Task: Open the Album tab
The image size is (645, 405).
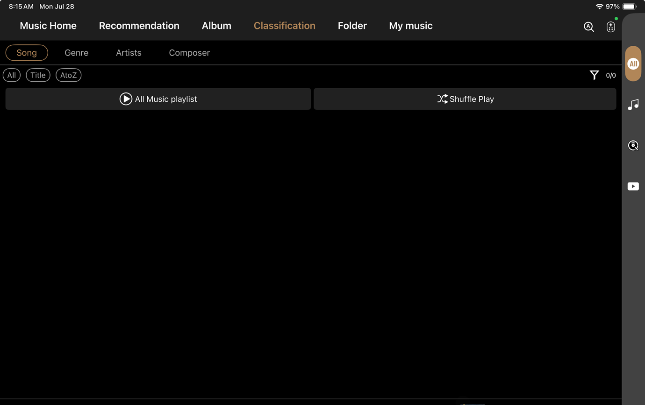Action: click(x=216, y=26)
